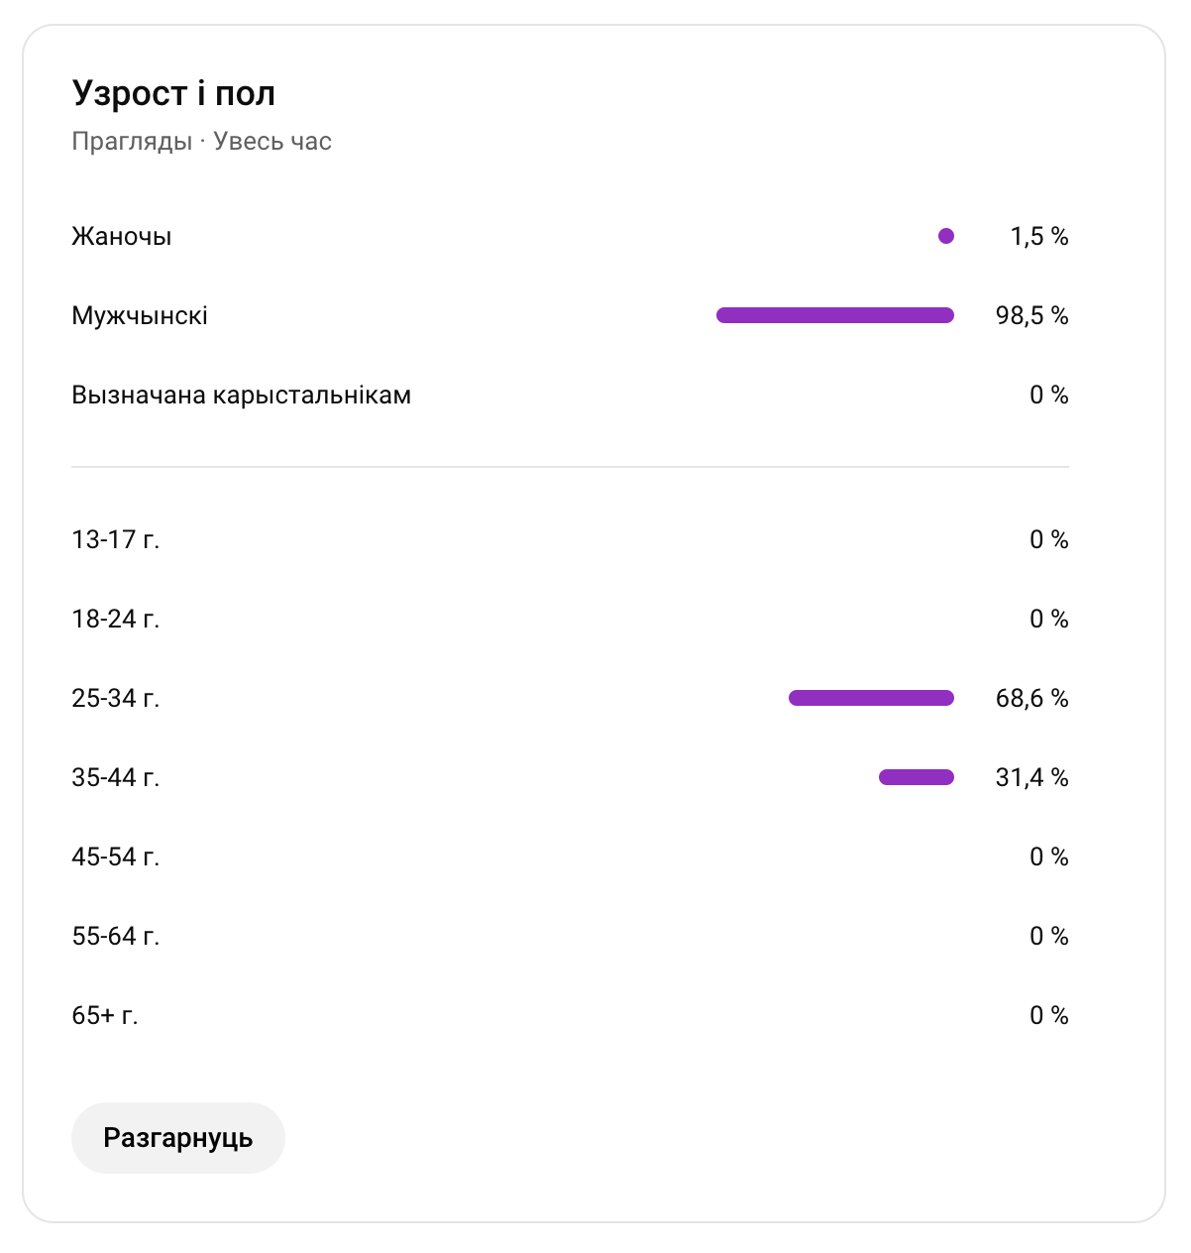This screenshot has width=1191, height=1253.
Task: Click the 31,4 % value
Action: tap(1032, 778)
